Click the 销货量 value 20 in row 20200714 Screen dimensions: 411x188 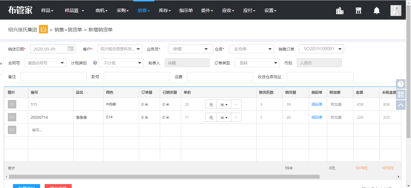point(289,117)
